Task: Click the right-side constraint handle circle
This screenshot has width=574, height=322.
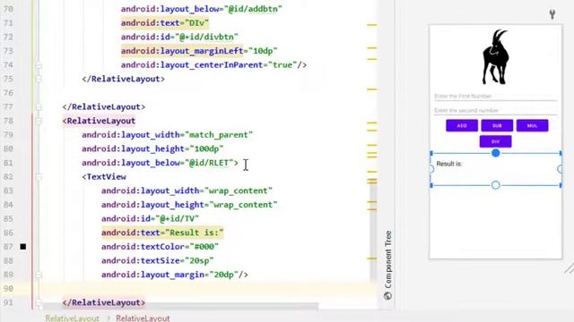Action: 560,169
